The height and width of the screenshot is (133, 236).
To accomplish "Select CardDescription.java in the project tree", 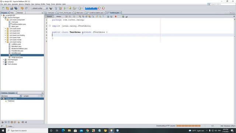I will tap(18, 24).
